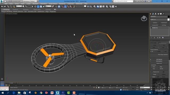Click the time slider at frame 0
This screenshot has height=95, width=170.
coord(11,83)
